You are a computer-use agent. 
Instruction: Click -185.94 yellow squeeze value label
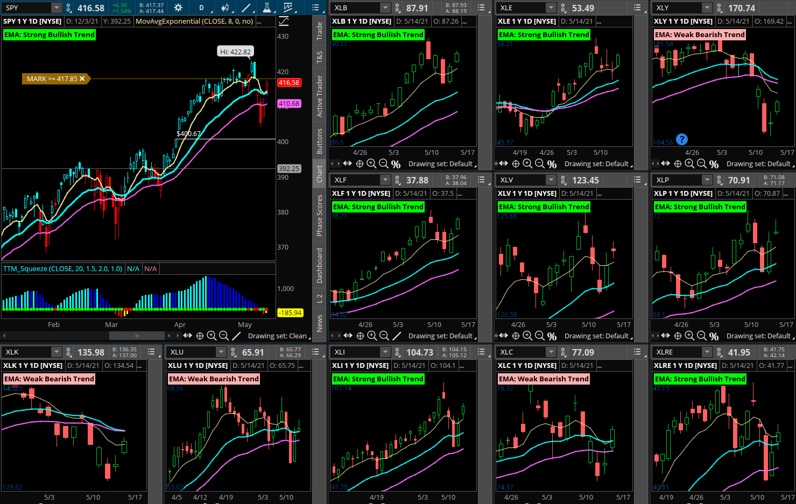pyautogui.click(x=290, y=313)
